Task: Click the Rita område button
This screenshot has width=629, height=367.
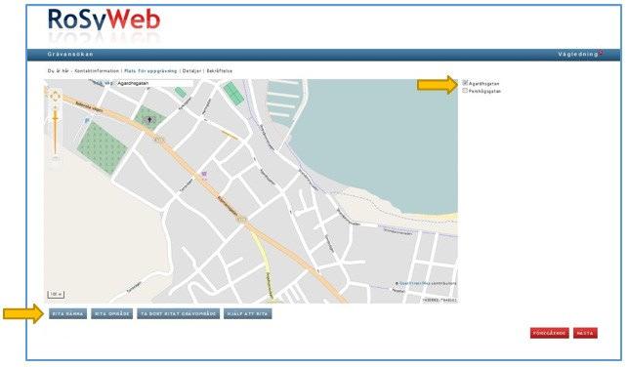Action: [x=112, y=313]
